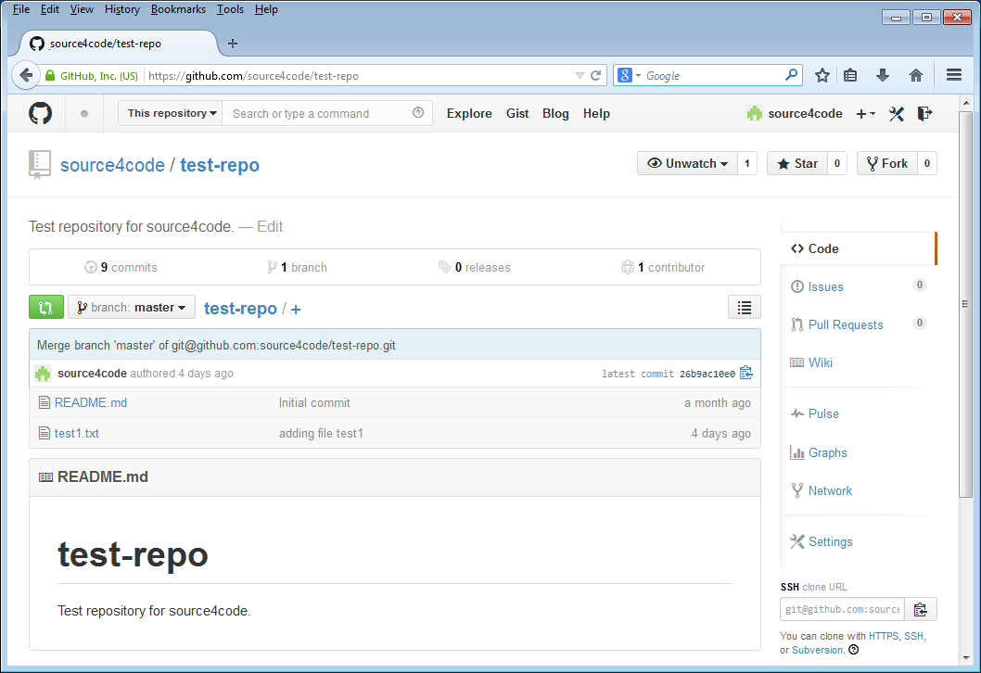The height and width of the screenshot is (673, 981).
Task: Open the Explore link
Action: (x=469, y=113)
